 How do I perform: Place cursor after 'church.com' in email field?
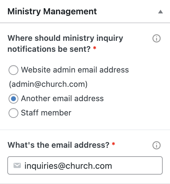click(x=112, y=166)
